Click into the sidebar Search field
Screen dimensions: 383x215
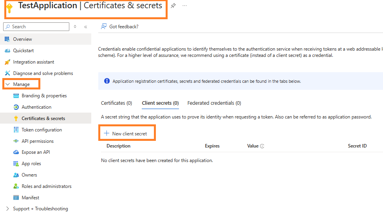36,27
